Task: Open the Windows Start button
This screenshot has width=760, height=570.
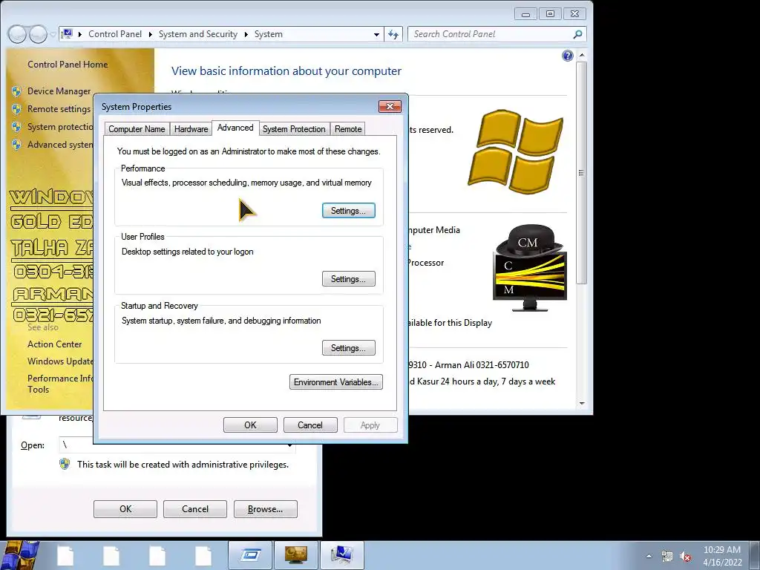Action: [x=19, y=555]
